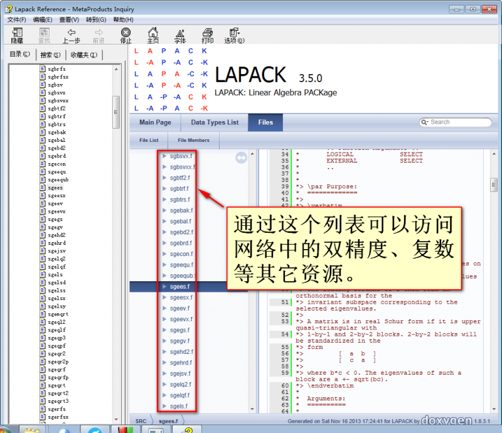Open the sgeesx.f file link
The height and width of the screenshot is (433, 502).
click(x=181, y=297)
